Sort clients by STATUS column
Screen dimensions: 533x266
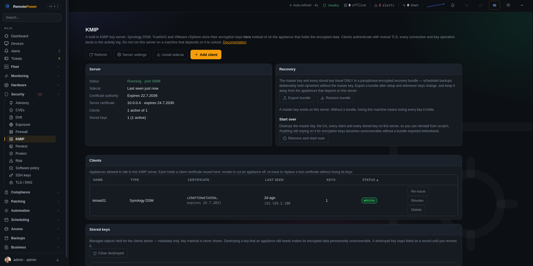pyautogui.click(x=370, y=180)
